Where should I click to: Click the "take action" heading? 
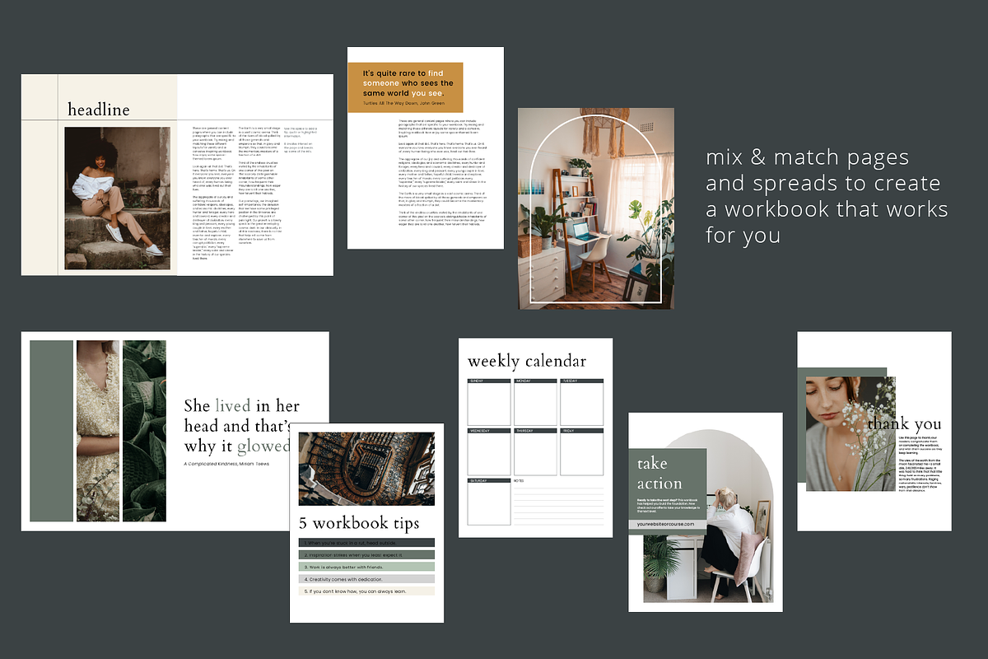tap(659, 474)
